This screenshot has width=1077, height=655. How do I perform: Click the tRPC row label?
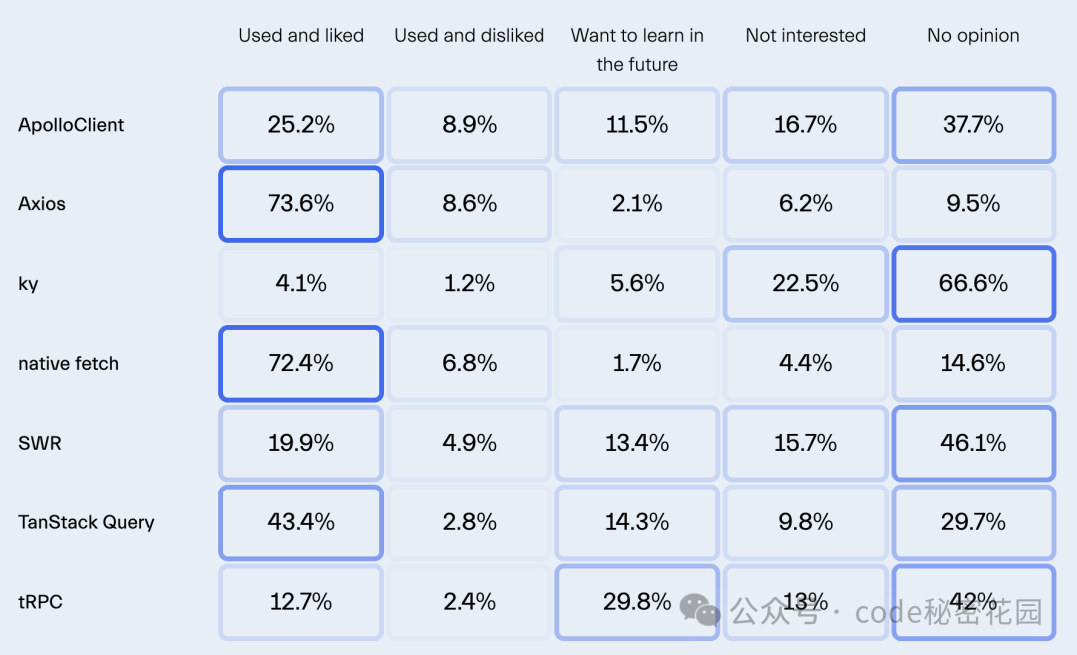40,602
